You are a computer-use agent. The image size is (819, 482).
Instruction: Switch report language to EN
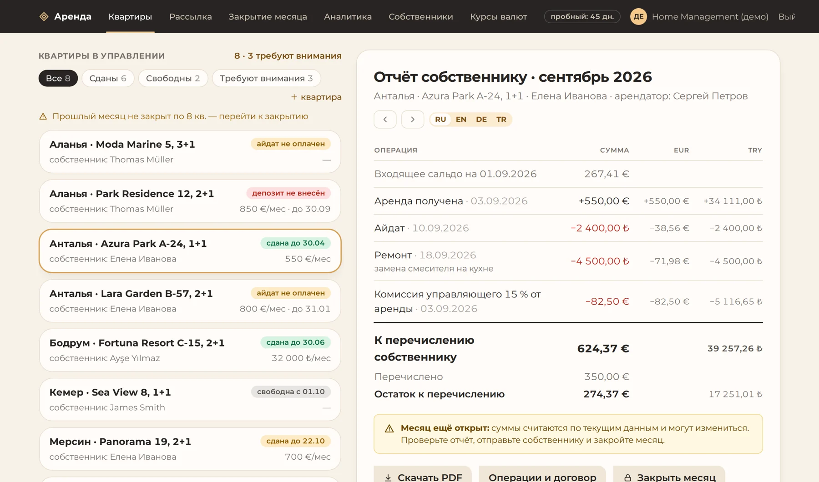[461, 120]
